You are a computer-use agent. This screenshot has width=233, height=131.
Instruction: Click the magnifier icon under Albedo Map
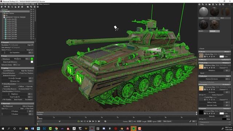pyautogui.click(x=207, y=57)
